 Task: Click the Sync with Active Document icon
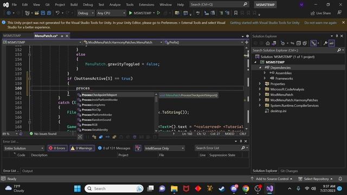click(x=292, y=43)
